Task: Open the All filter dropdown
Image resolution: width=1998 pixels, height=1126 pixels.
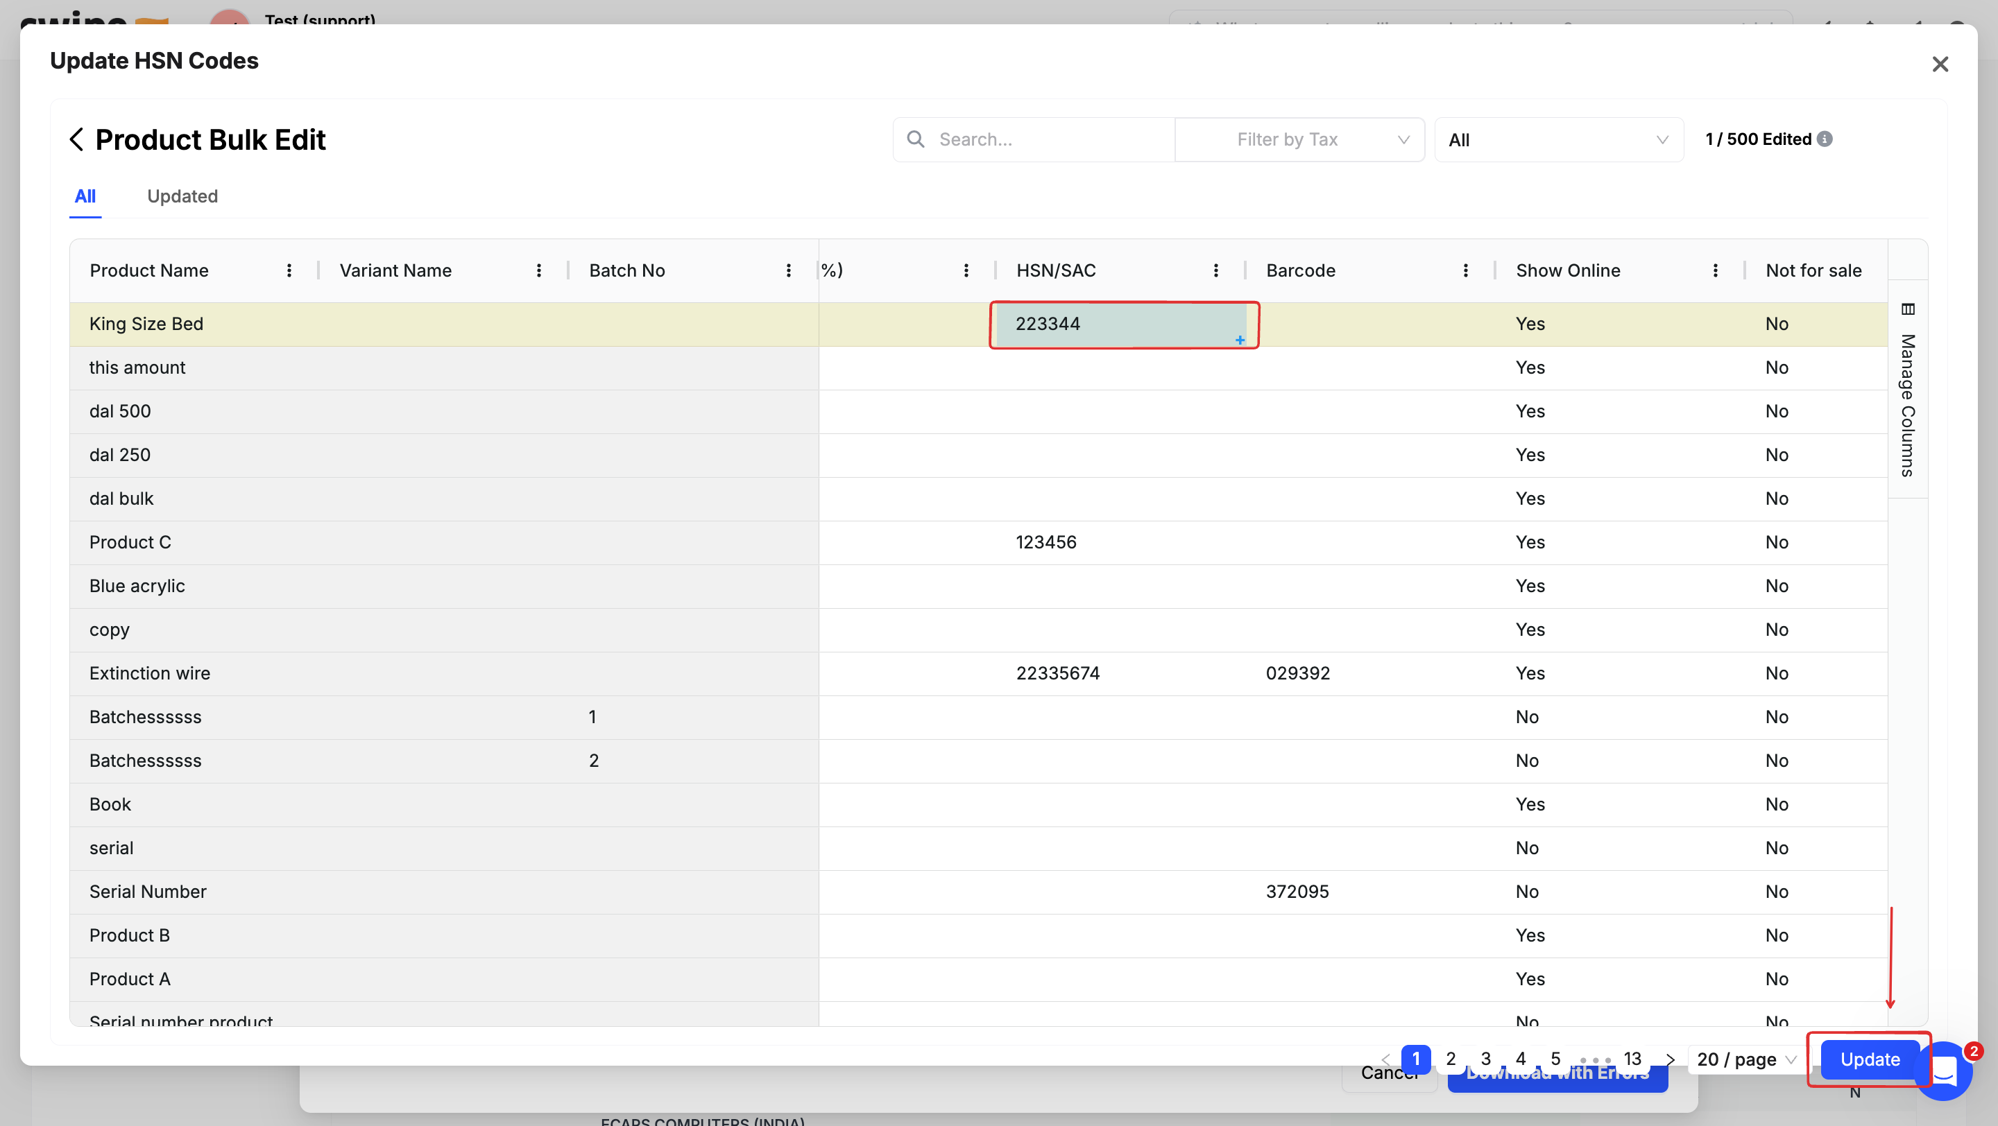Action: pyautogui.click(x=1559, y=139)
